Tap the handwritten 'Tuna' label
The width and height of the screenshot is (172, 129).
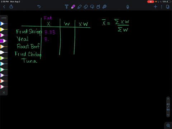[29, 61]
